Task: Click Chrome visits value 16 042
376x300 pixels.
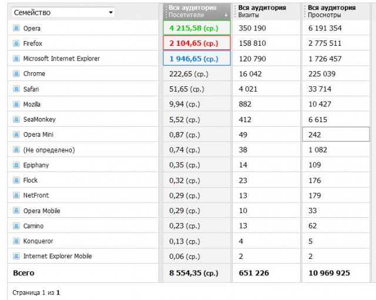Action: (250, 74)
